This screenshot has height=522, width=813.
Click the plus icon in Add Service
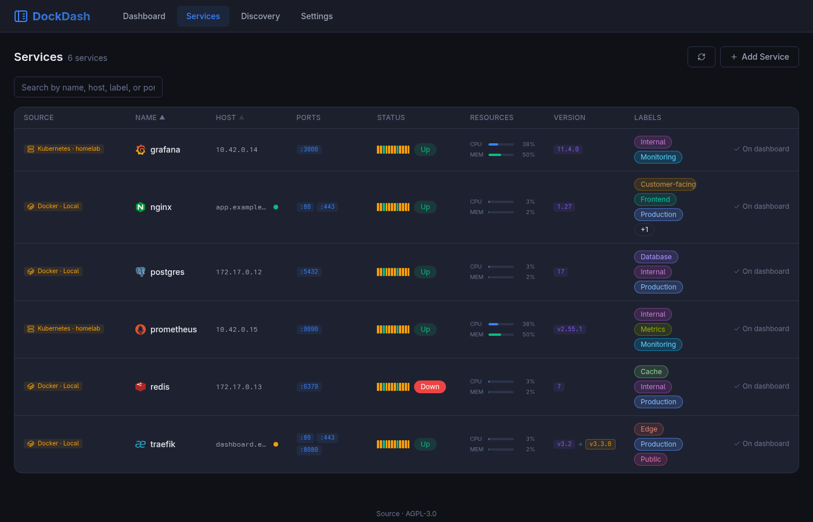click(734, 57)
